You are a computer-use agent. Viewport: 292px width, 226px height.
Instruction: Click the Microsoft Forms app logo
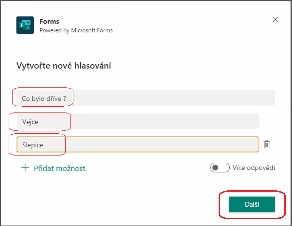pyautogui.click(x=25, y=25)
